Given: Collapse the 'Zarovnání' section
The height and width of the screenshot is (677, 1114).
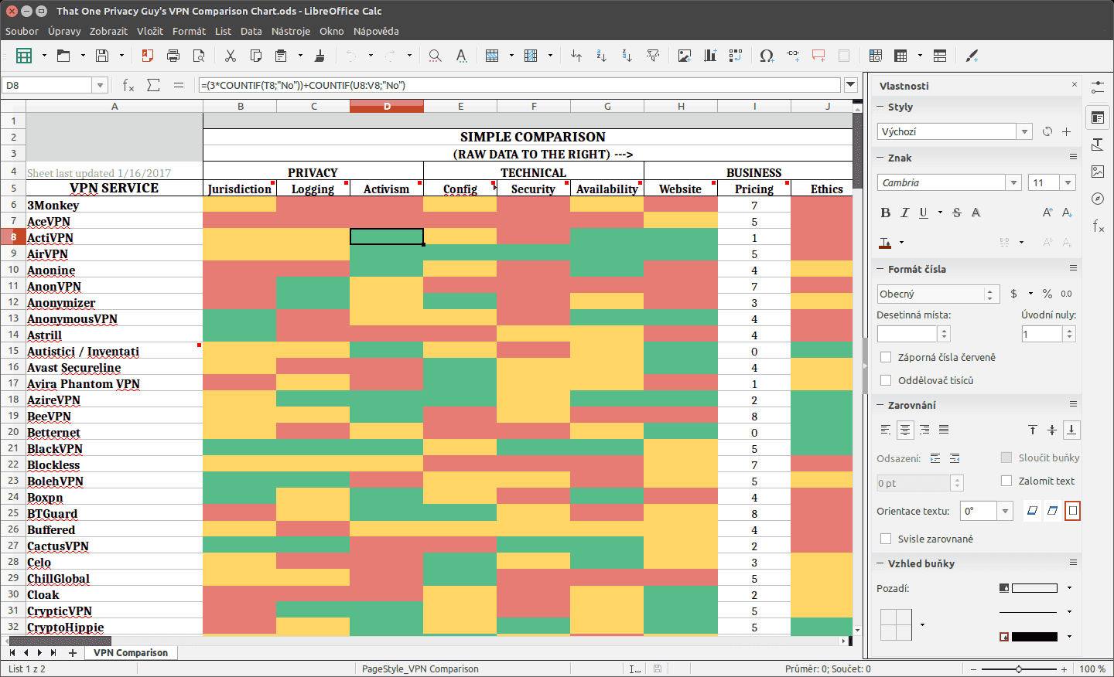Looking at the screenshot, I should coord(880,405).
